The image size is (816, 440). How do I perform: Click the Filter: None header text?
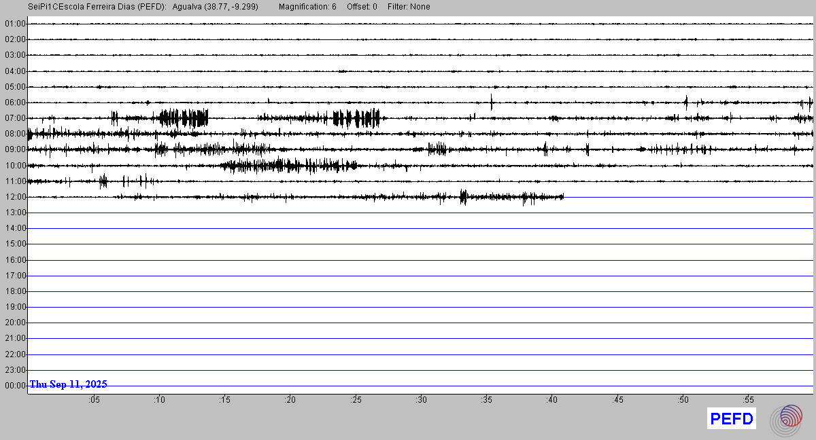point(409,7)
